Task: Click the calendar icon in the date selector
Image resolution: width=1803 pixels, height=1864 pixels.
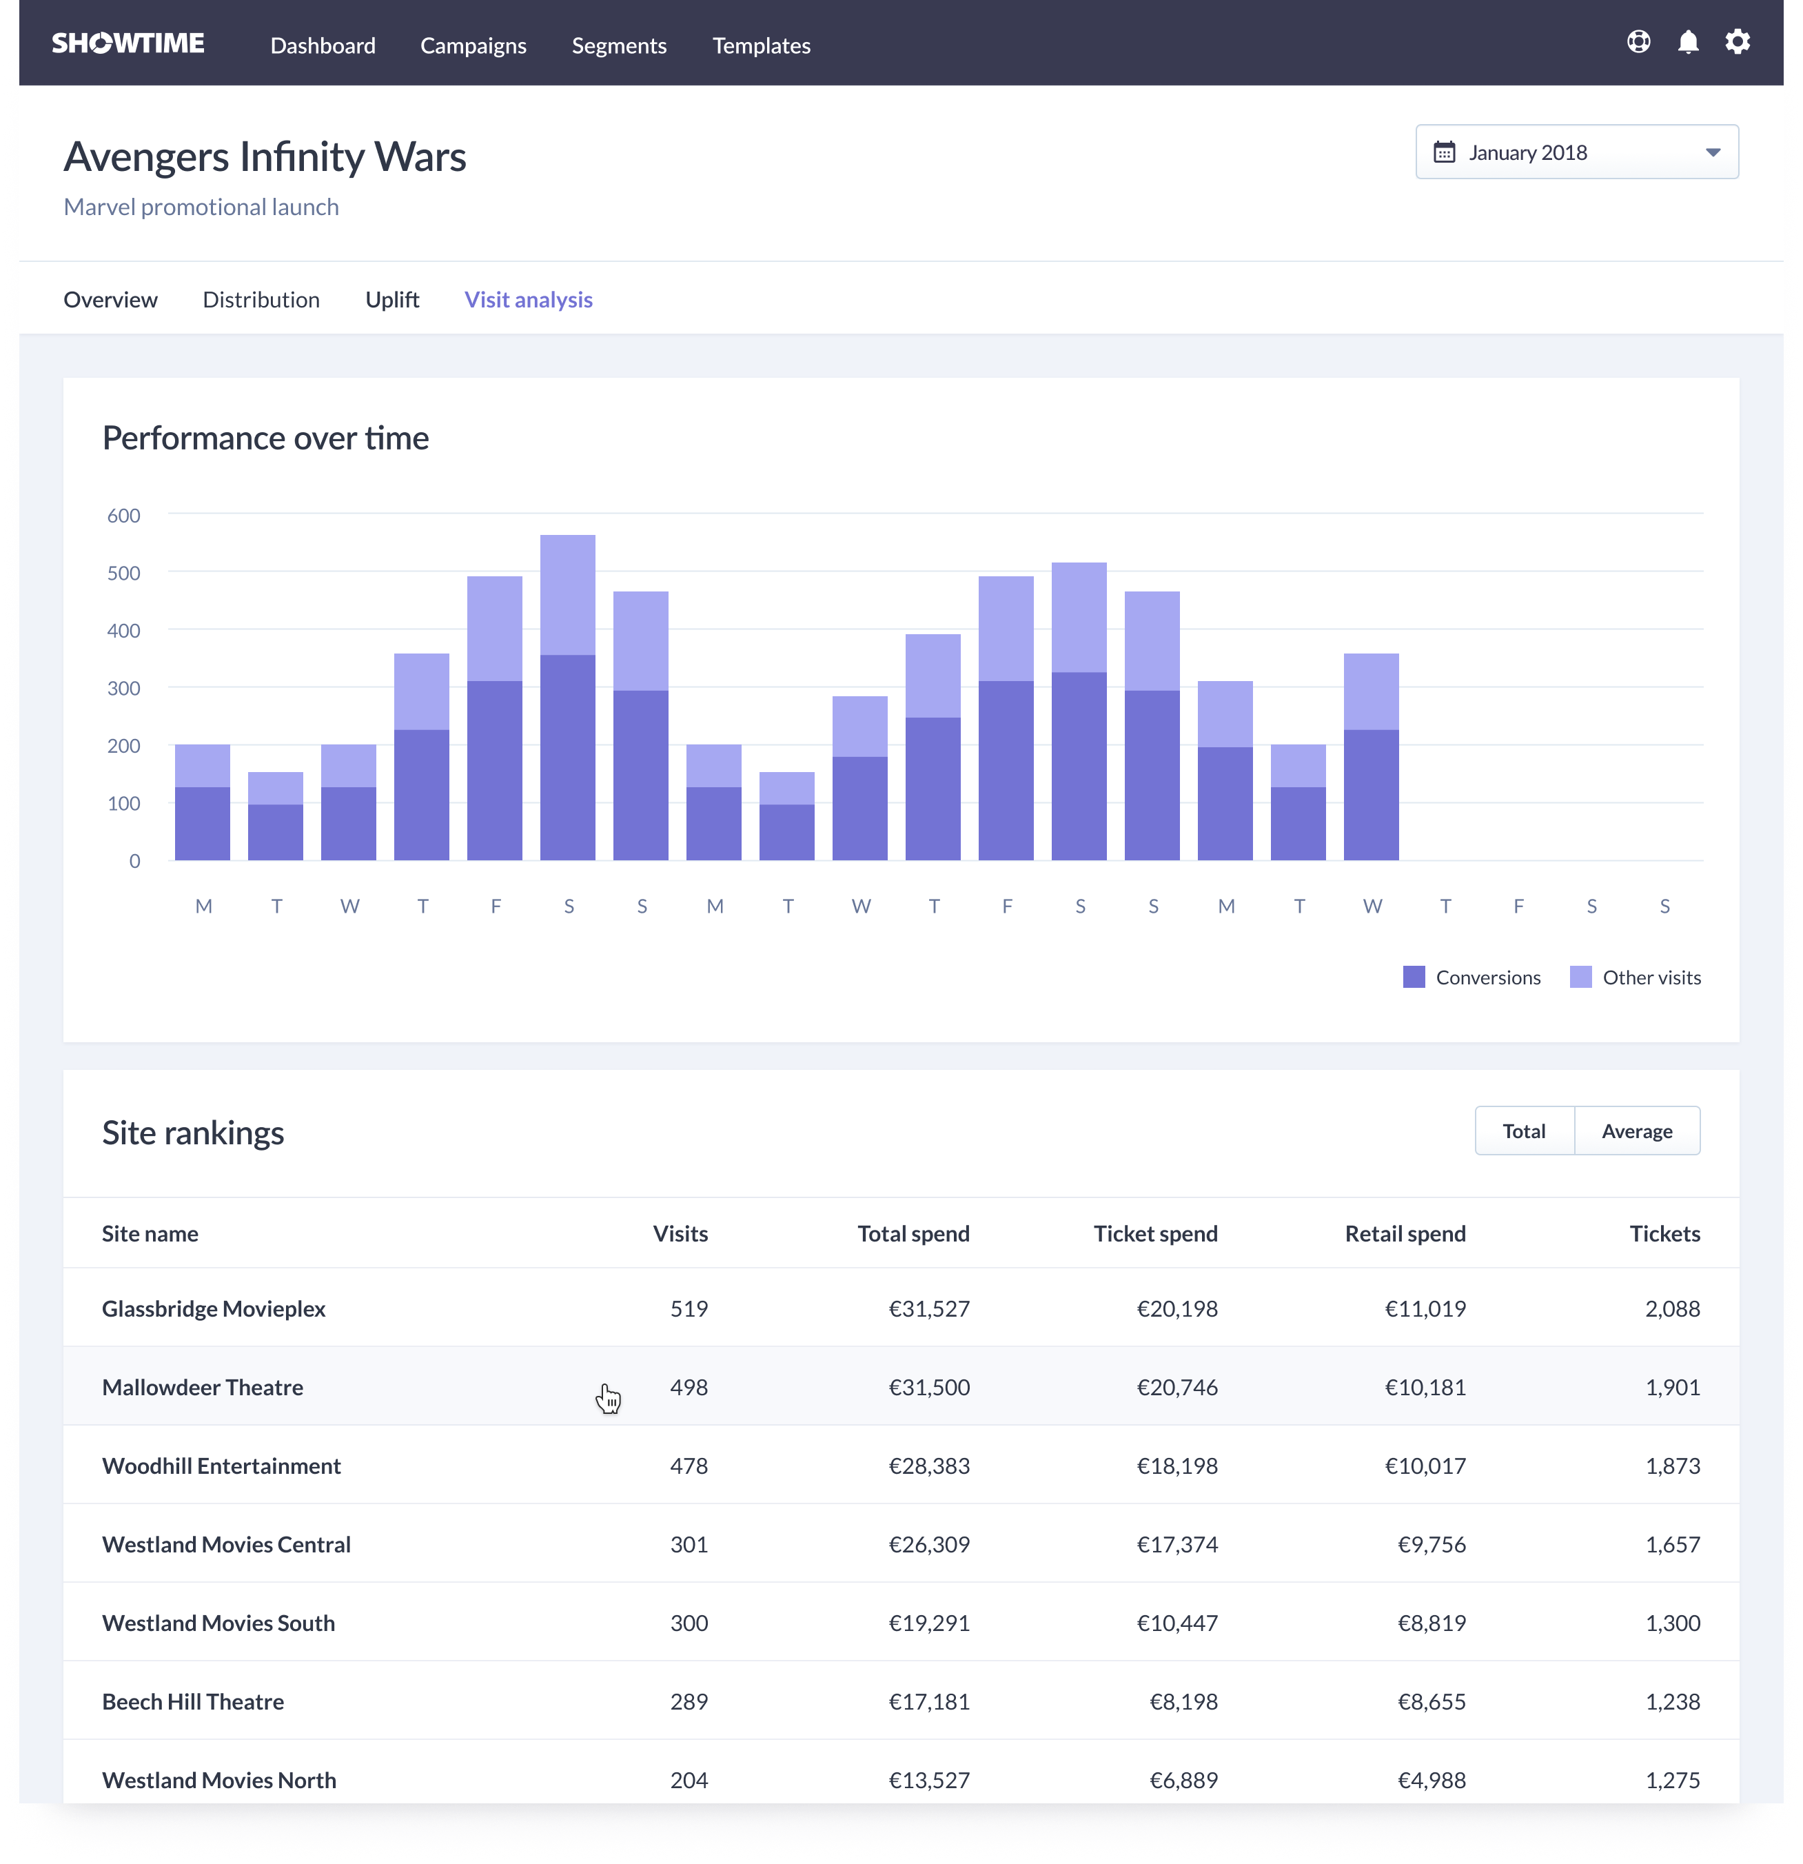Action: [1445, 151]
